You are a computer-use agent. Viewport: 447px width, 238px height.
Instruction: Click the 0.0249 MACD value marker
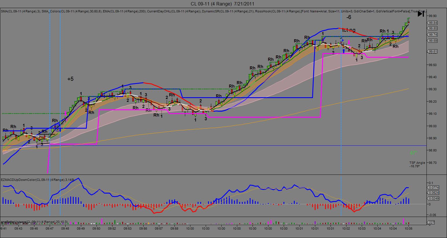click(434, 198)
